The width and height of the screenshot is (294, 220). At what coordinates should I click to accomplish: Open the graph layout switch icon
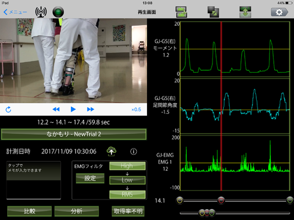point(181,12)
